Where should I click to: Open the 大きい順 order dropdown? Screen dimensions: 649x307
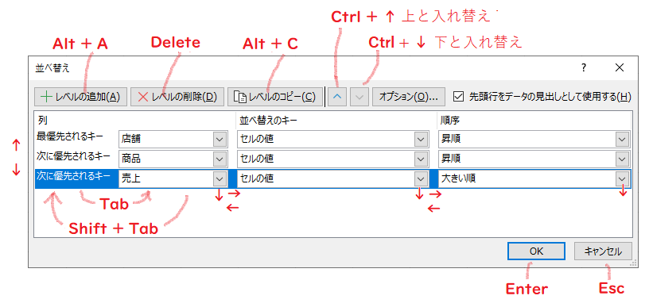point(622,178)
